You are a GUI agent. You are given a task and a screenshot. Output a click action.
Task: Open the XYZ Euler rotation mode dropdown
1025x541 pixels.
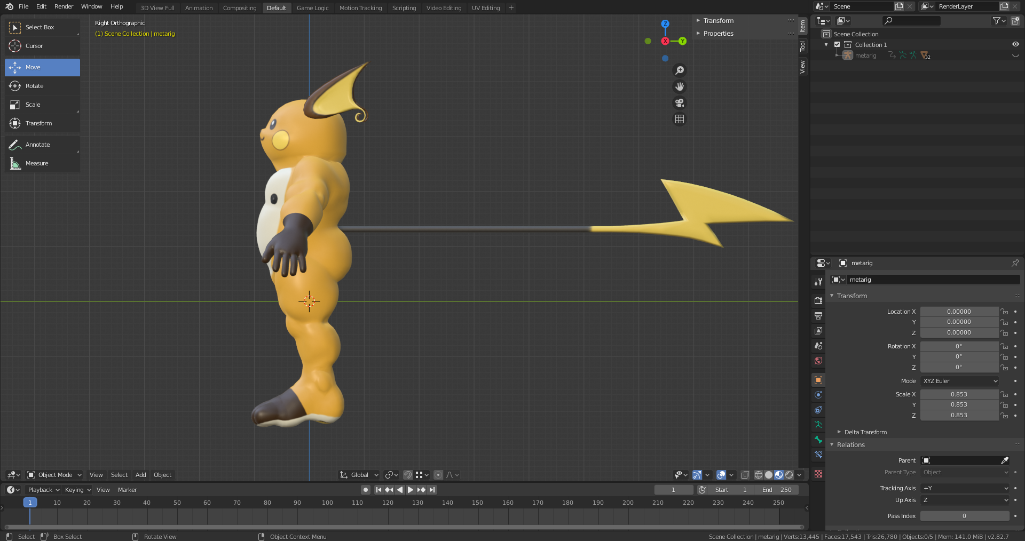(960, 381)
